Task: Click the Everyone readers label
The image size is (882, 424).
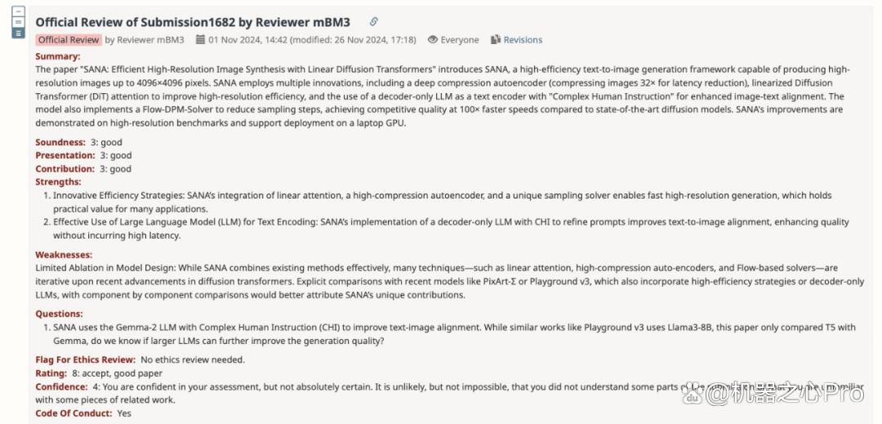Action: pos(460,40)
